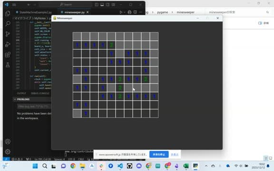Click the errors and warnings status bar item

coord(17,159)
